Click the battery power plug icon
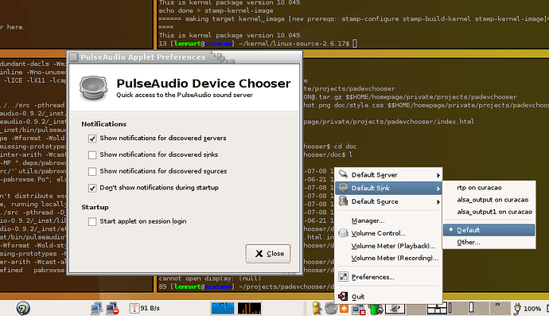Image resolution: width=549 pixels, height=316 pixels. point(517,309)
